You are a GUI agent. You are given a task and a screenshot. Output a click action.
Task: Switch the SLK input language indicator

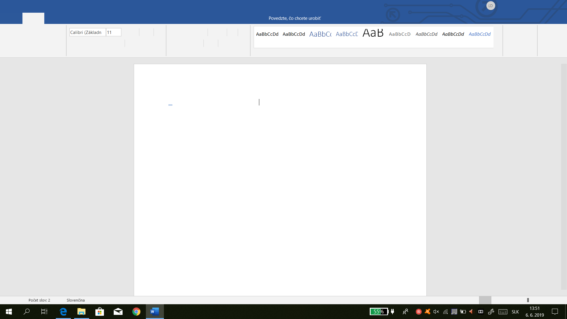coord(515,312)
